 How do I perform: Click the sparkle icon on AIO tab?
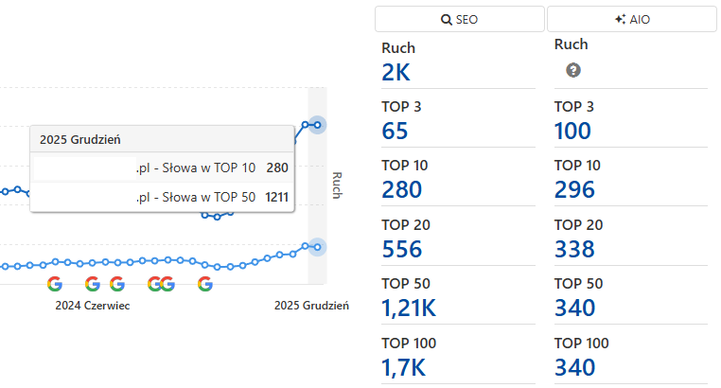click(x=620, y=19)
